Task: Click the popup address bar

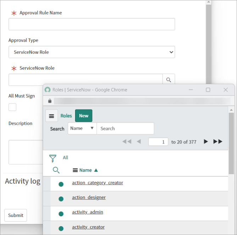Action: coord(142,101)
